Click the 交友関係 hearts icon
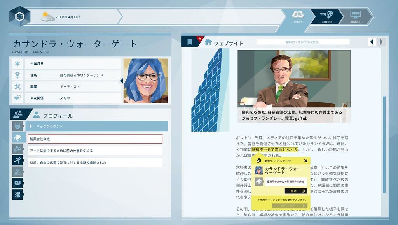398x225 pixels. tap(17, 98)
